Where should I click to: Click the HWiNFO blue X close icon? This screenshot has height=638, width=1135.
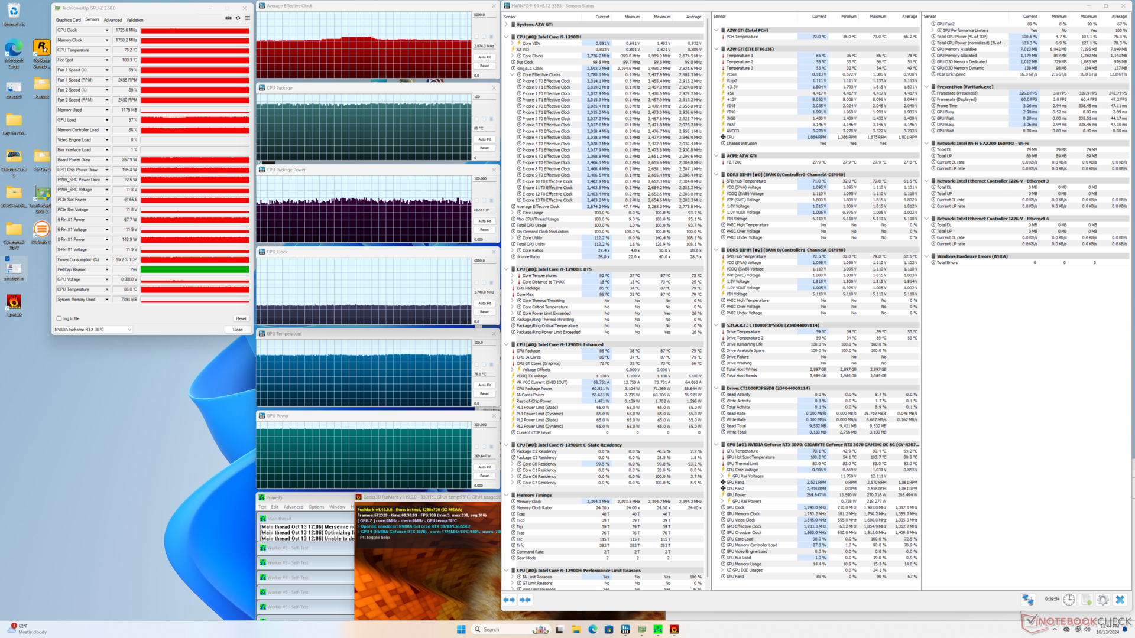(x=1120, y=600)
